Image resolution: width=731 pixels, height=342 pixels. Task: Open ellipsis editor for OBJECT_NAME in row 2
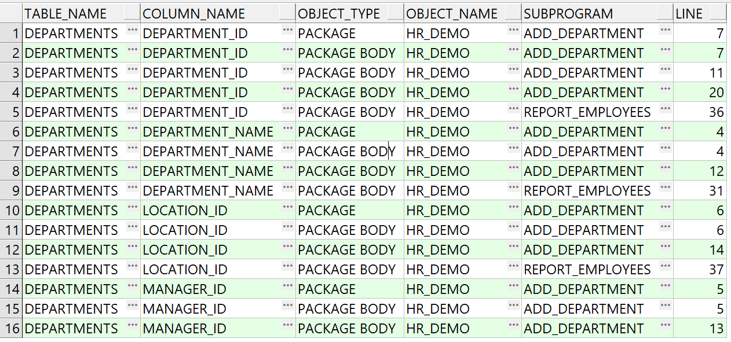513,50
